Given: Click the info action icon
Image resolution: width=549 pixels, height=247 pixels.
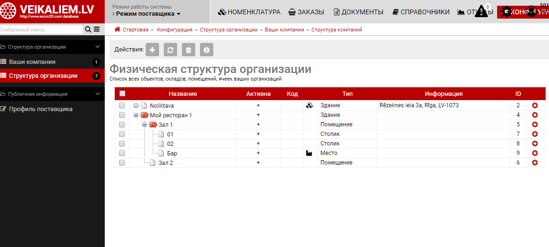Looking at the screenshot, I should (x=207, y=50).
